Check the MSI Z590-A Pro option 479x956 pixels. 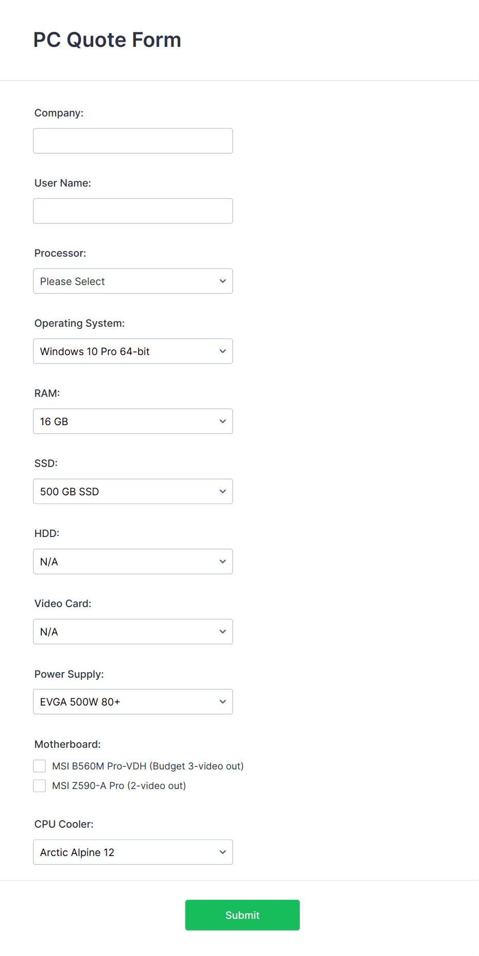pos(40,785)
